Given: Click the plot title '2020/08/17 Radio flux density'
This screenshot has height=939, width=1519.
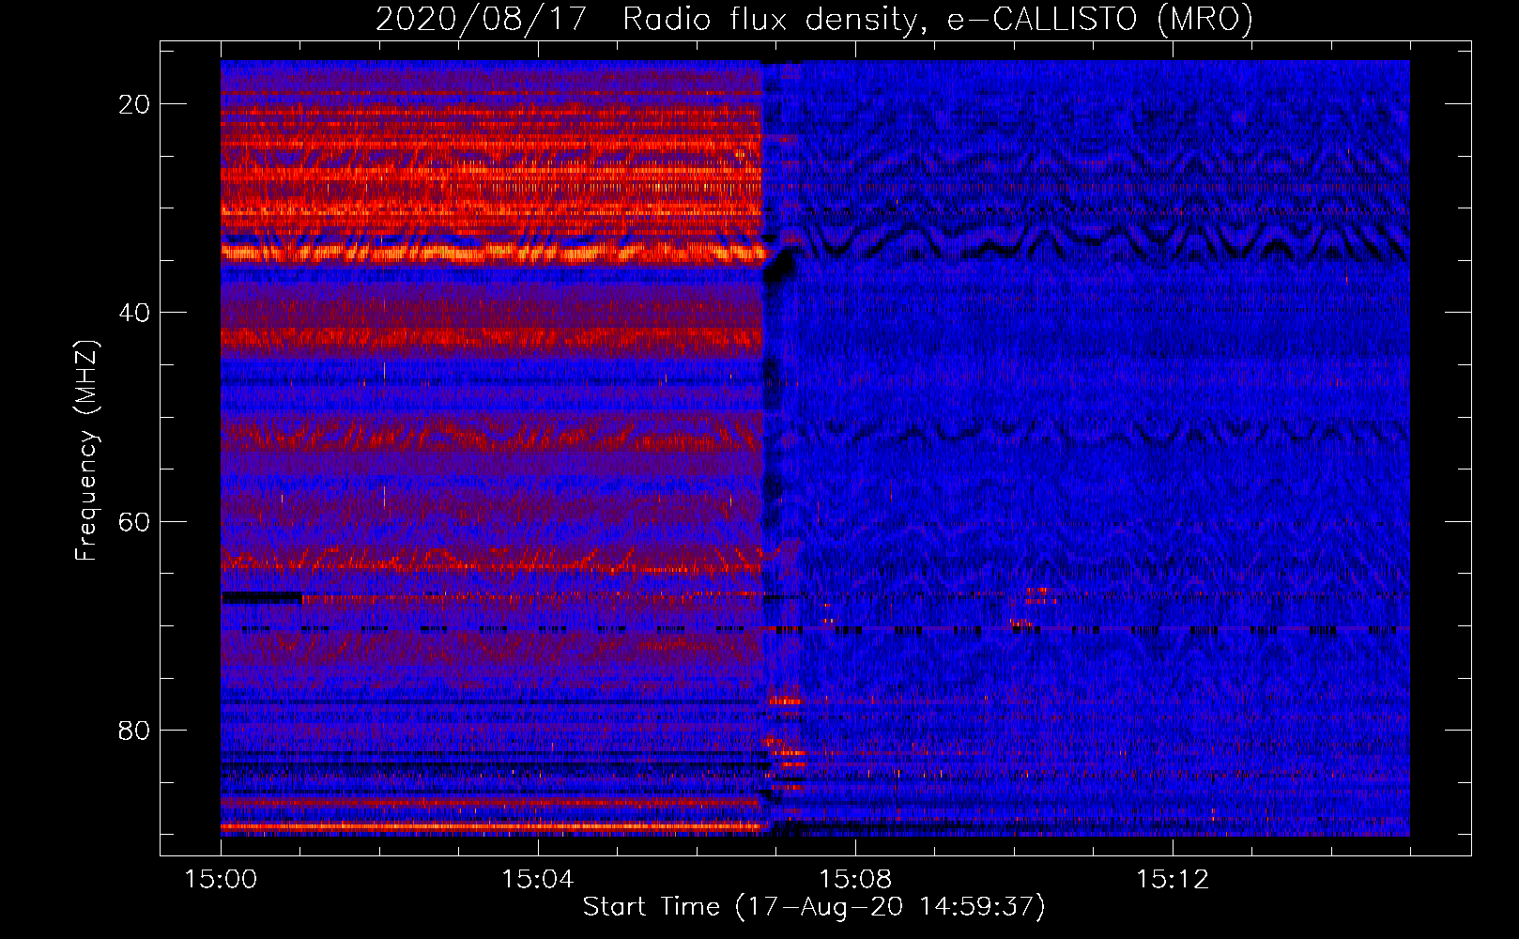Looking at the screenshot, I should click(814, 19).
